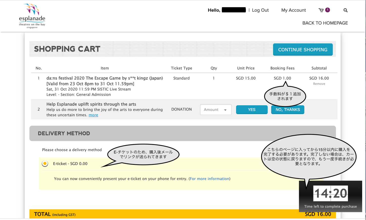Decline donation with NO, THANKS
The width and height of the screenshot is (366, 220).
[288, 110]
